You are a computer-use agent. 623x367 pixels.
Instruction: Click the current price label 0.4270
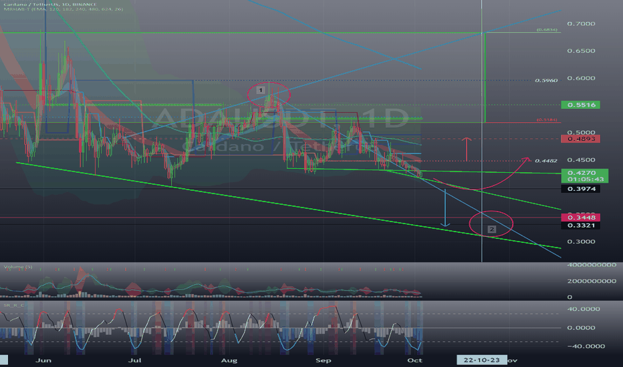click(x=582, y=173)
